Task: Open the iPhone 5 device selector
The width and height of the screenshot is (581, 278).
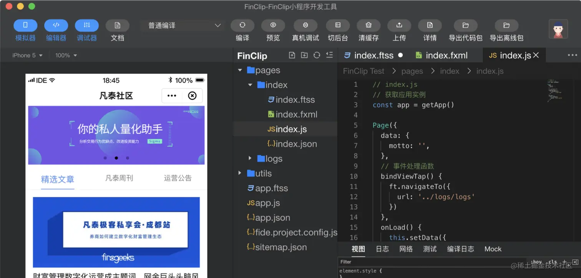Action: (25, 55)
